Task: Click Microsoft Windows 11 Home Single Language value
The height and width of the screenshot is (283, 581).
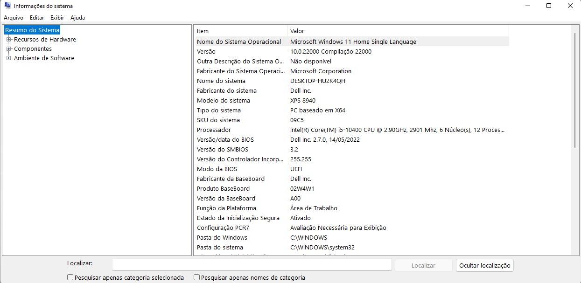Action: (x=353, y=42)
